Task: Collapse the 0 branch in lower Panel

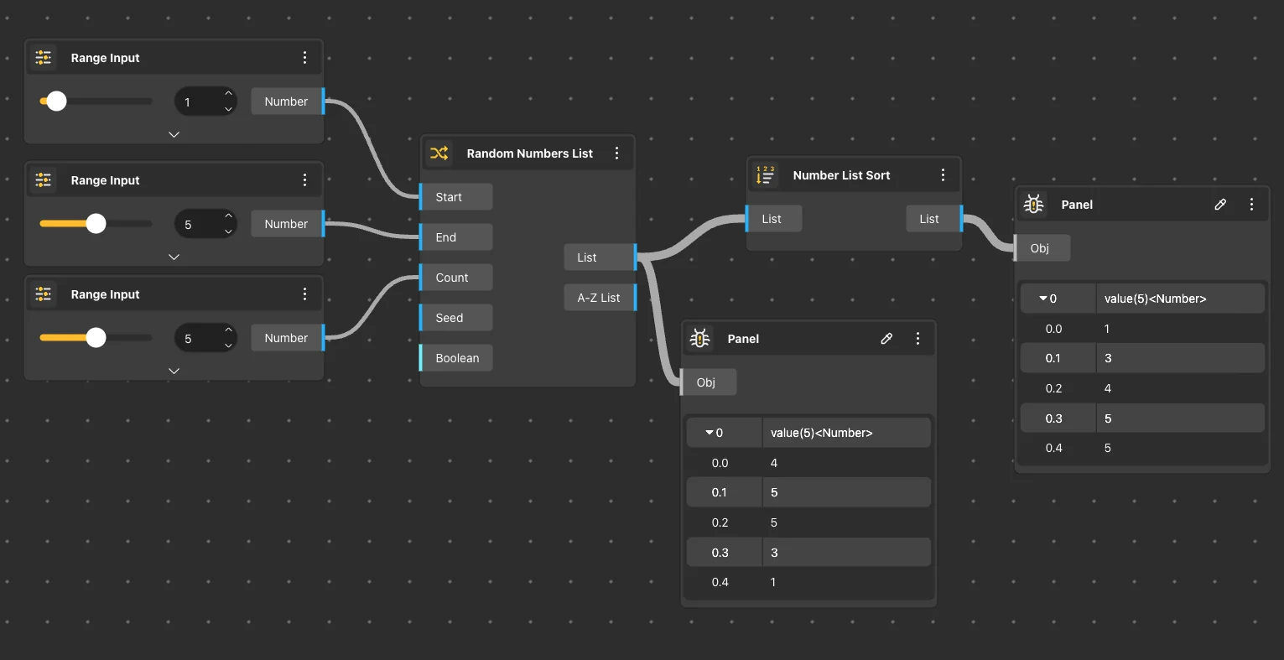Action: click(710, 433)
